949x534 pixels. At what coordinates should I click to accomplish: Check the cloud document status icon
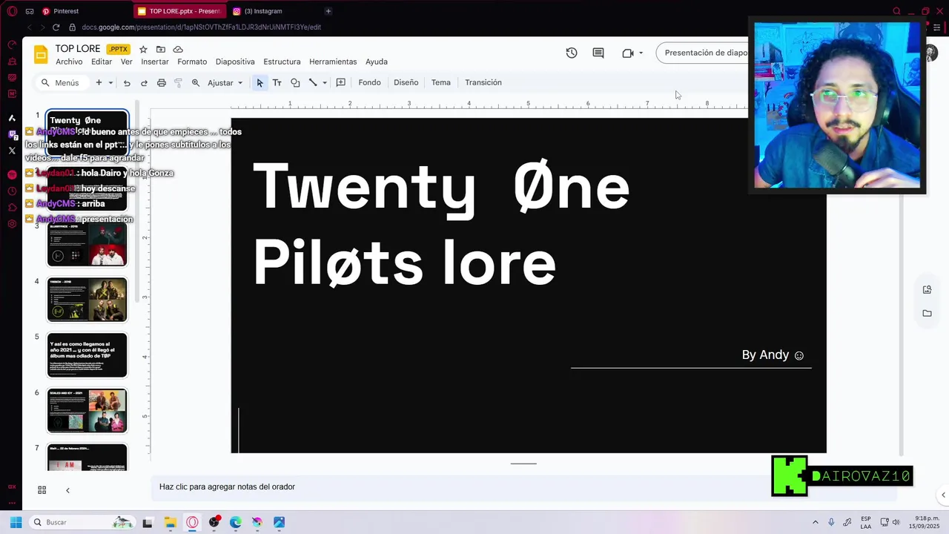[178, 49]
